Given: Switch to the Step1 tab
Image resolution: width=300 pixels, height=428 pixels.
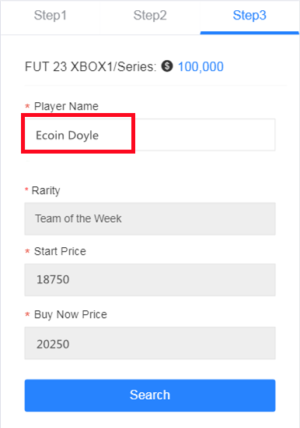Looking at the screenshot, I should pyautogui.click(x=50, y=16).
